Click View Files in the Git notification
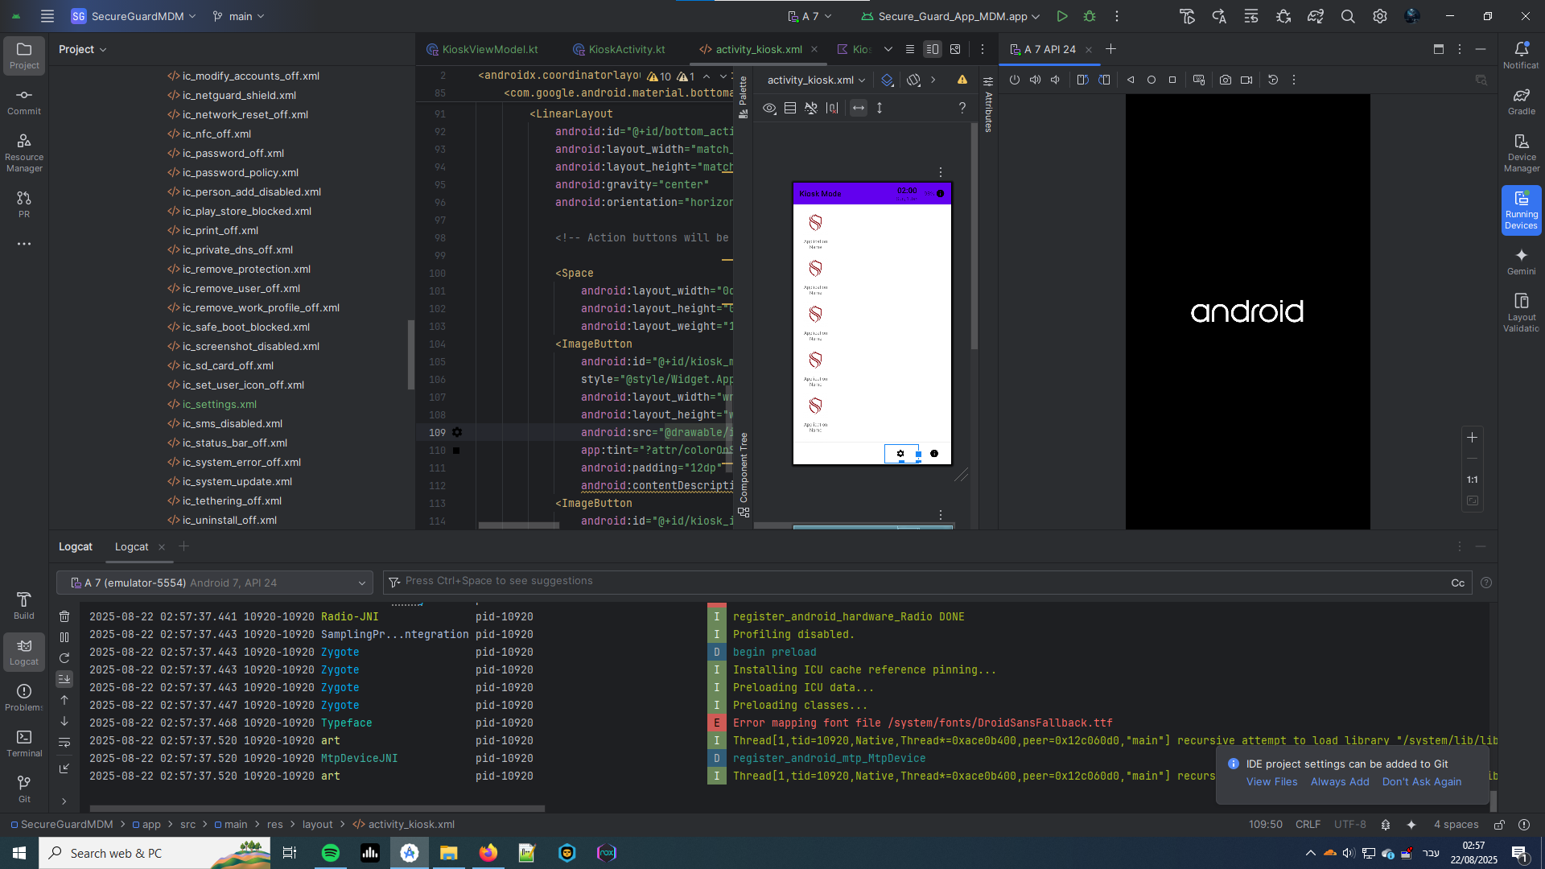 1271,781
